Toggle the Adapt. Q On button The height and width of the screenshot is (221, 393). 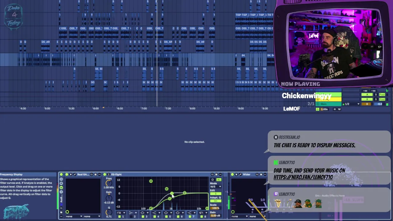216,201
